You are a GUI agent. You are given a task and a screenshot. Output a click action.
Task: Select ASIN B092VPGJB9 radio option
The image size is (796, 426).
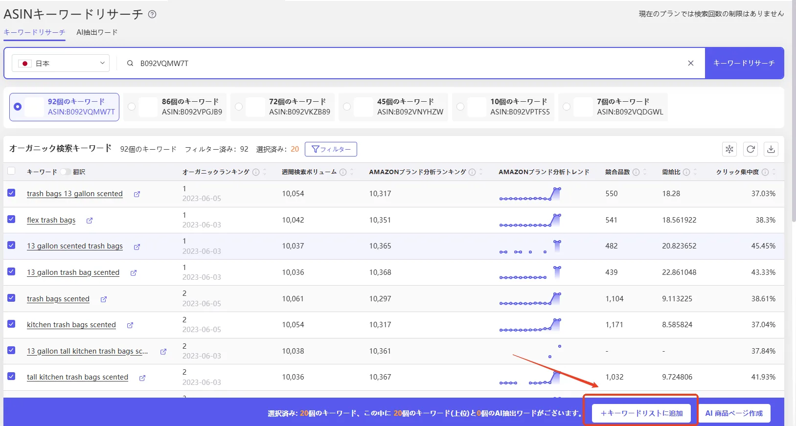pyautogui.click(x=132, y=107)
